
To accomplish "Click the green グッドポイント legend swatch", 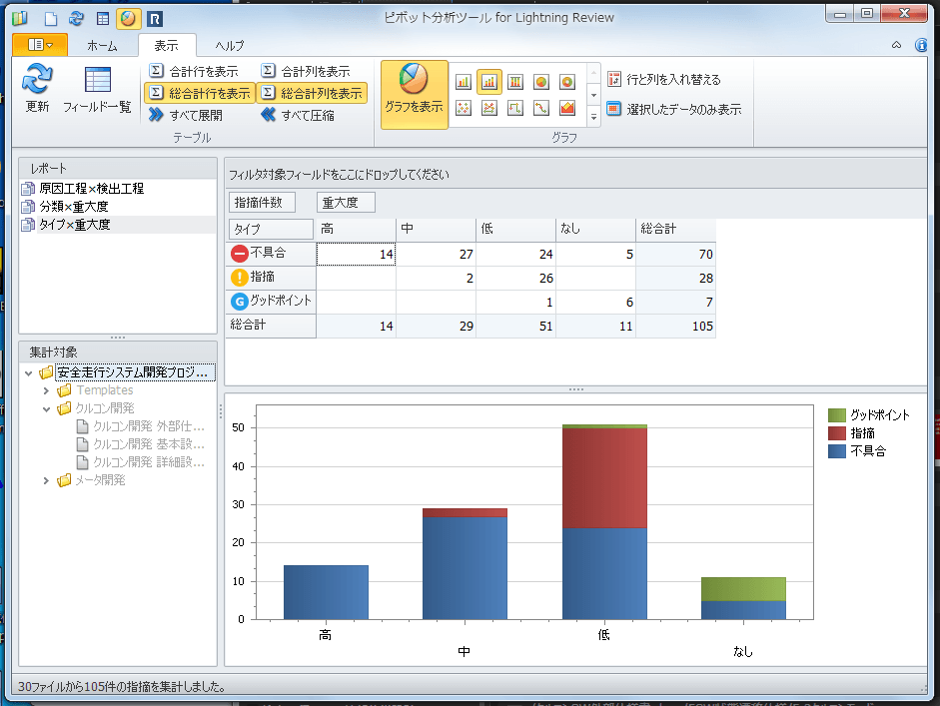I will point(837,414).
